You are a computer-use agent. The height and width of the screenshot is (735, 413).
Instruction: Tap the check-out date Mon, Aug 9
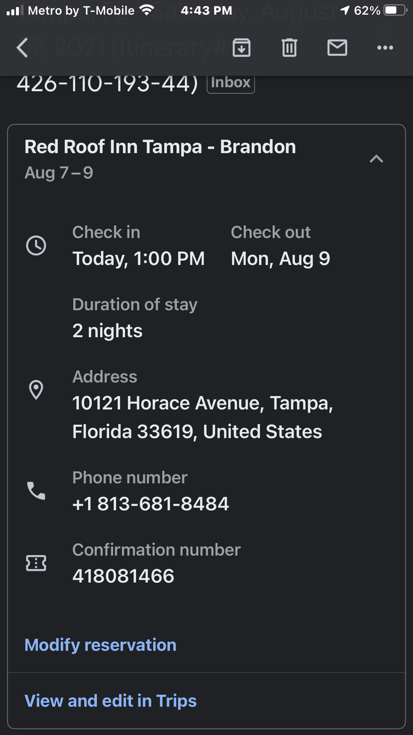click(x=280, y=259)
